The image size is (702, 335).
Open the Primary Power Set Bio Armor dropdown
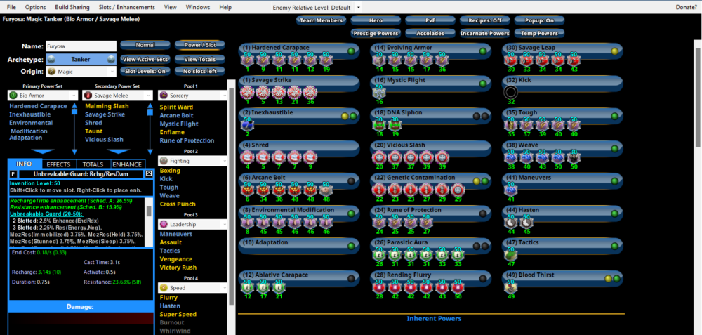click(42, 95)
